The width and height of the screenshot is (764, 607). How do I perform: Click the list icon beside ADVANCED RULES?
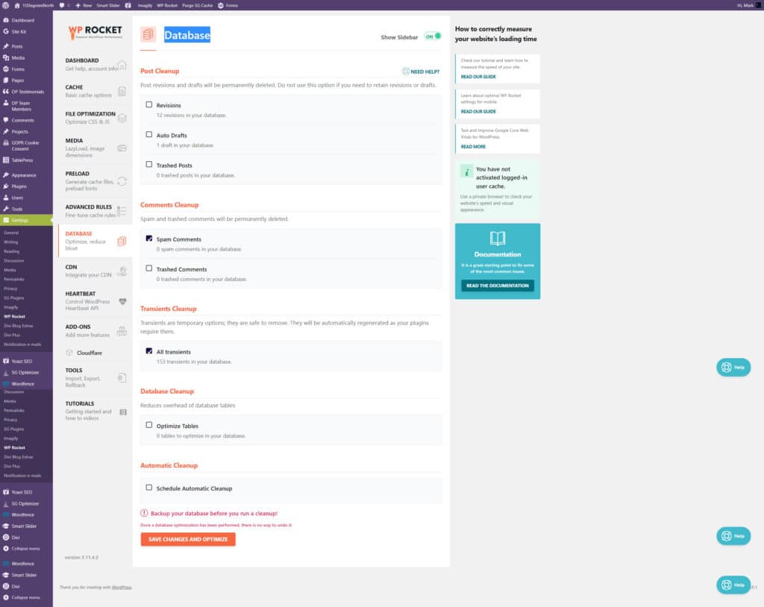(122, 211)
